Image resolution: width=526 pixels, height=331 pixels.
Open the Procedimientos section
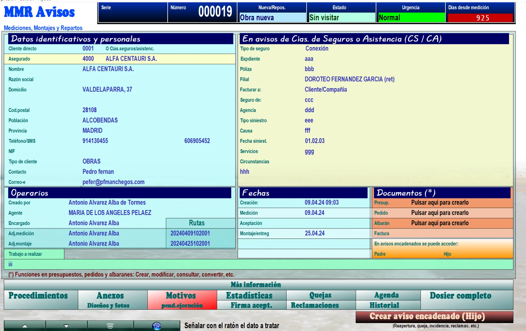tap(41, 300)
